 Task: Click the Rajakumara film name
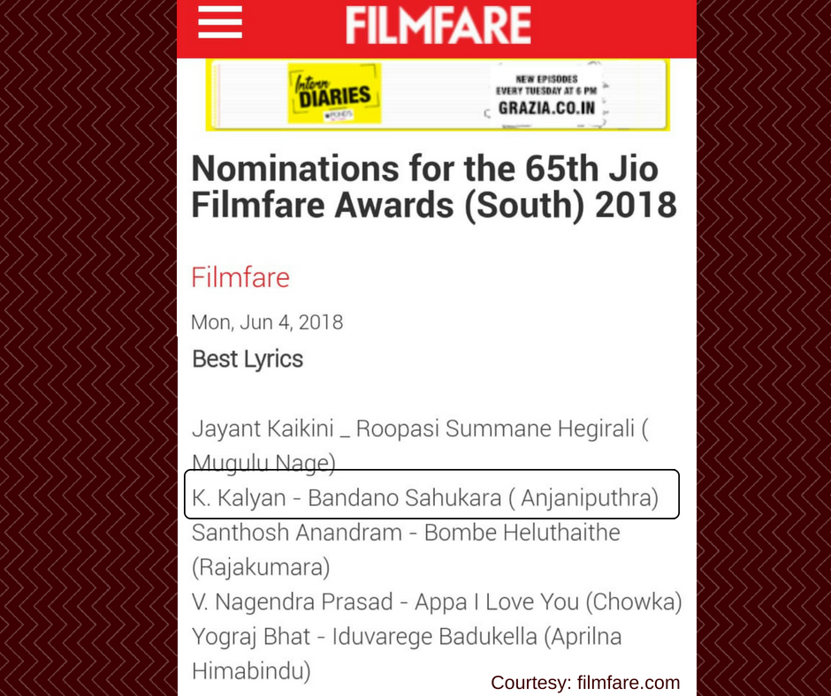[261, 567]
